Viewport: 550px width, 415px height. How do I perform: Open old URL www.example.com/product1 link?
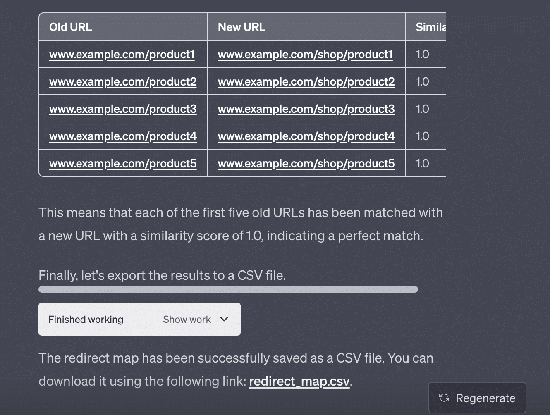click(x=122, y=55)
